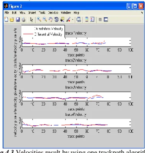The height and width of the screenshot is (153, 145).
Task: Click inside the trace1Velocity axes area
Action: point(76,42)
